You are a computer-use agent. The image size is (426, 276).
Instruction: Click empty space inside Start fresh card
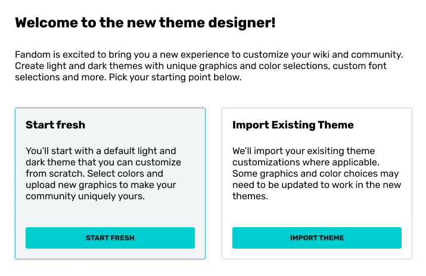[x=110, y=216]
